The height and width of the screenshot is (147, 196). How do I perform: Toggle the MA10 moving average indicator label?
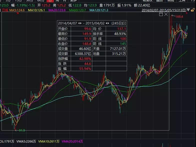click(36, 10)
